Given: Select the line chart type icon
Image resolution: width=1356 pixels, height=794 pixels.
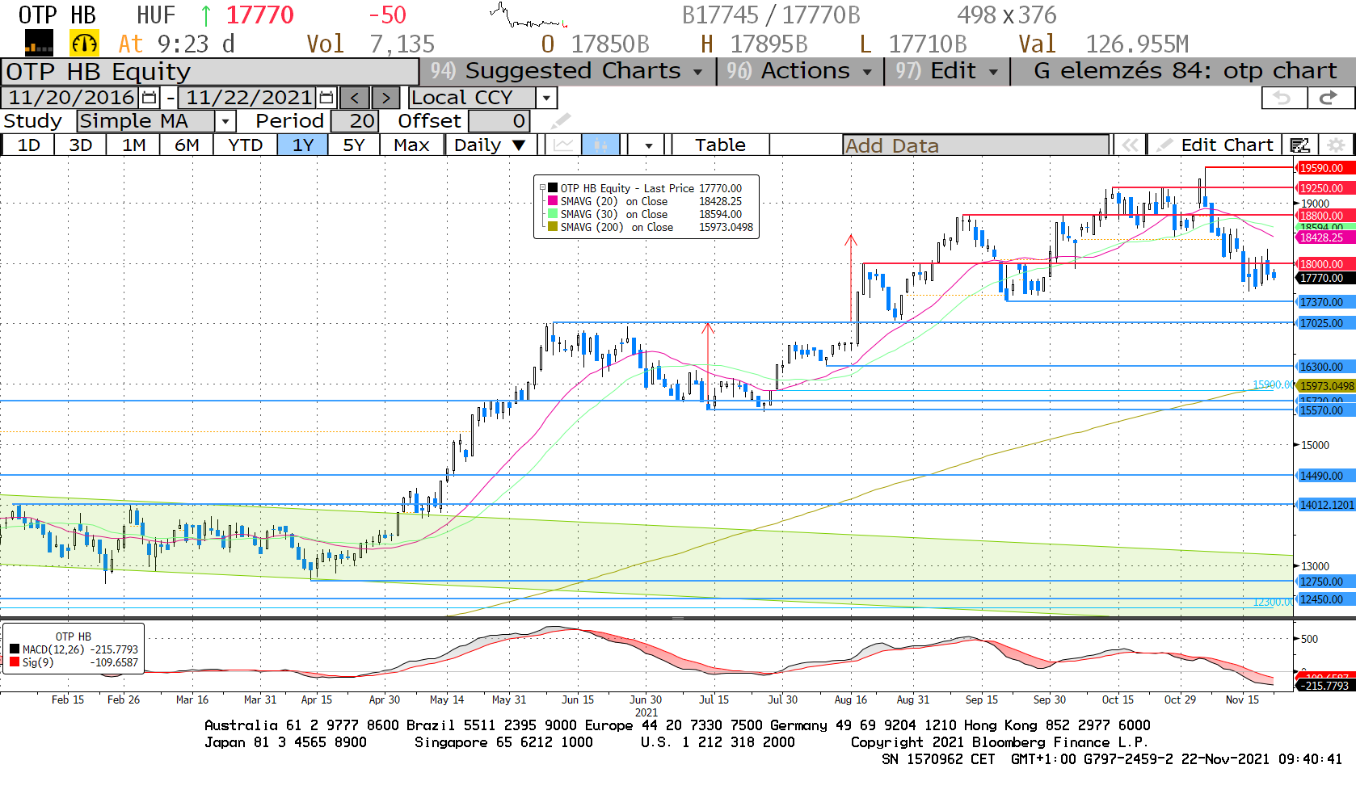Looking at the screenshot, I should click(x=563, y=145).
